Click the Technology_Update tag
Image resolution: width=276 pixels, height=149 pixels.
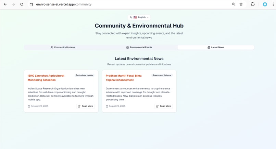click(x=85, y=75)
